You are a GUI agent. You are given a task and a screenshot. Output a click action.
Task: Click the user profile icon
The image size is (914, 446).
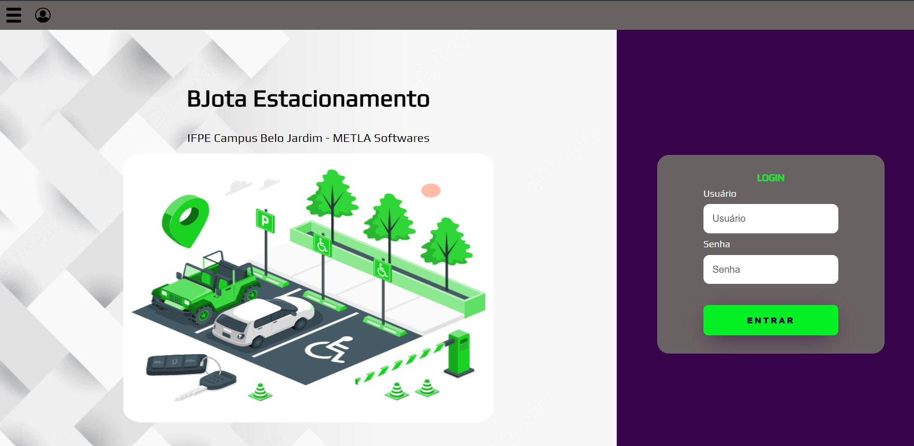click(43, 15)
